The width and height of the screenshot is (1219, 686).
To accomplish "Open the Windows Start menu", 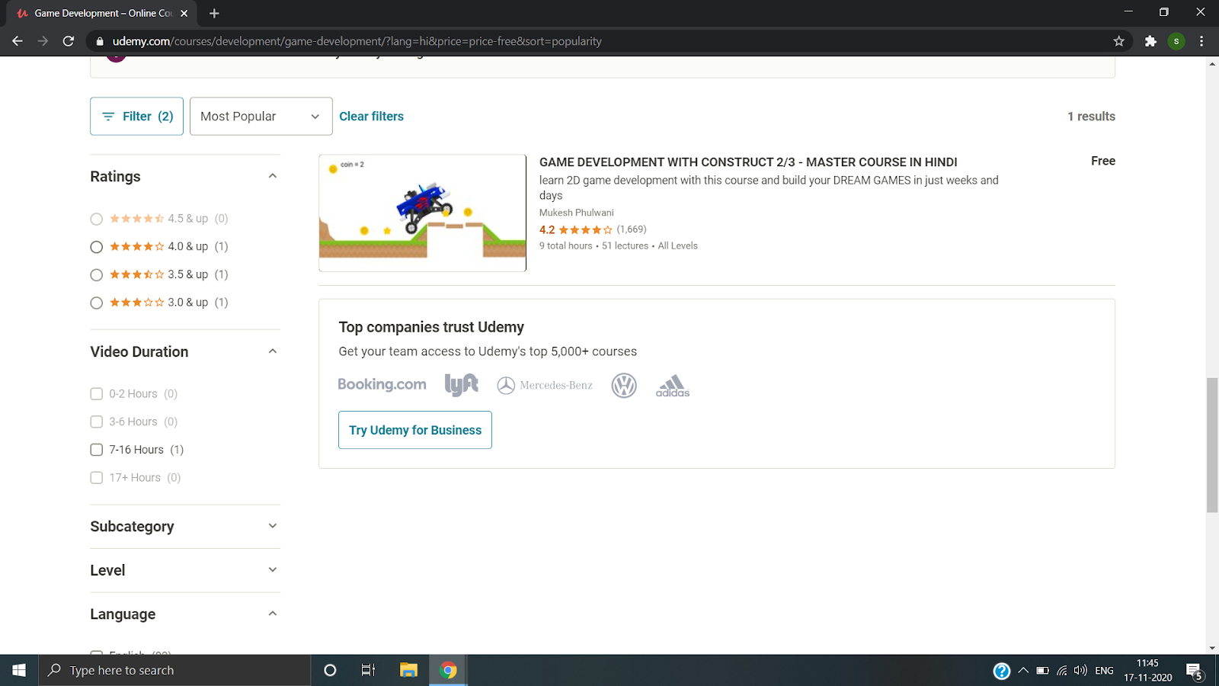I will (x=19, y=670).
